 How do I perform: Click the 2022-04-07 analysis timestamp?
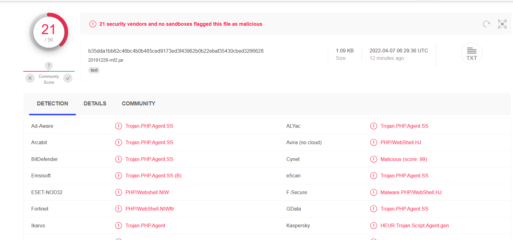[x=398, y=51]
